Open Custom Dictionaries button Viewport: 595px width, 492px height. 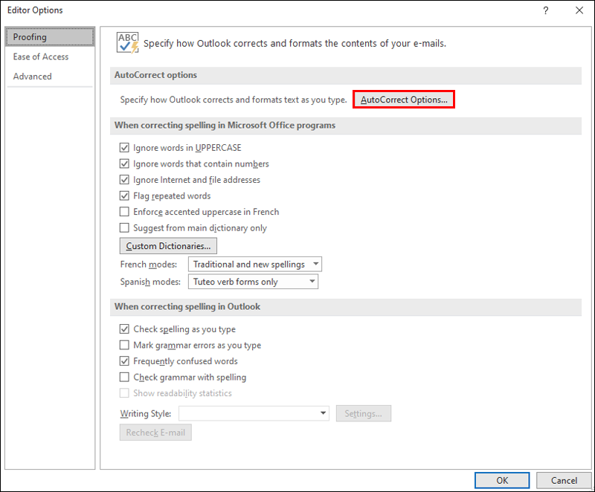point(168,246)
